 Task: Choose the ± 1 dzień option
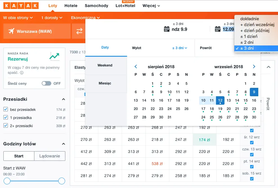click(249, 36)
